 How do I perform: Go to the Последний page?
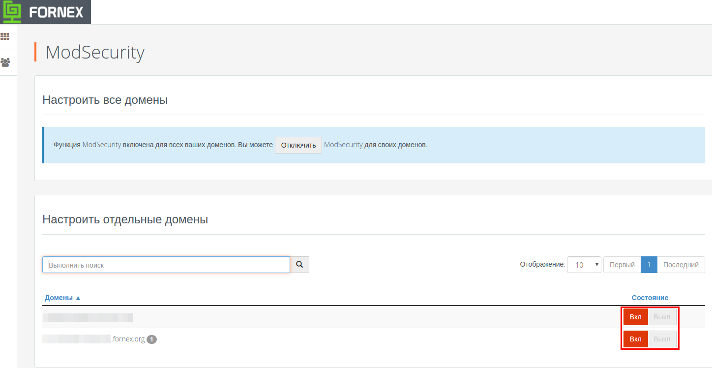(681, 265)
